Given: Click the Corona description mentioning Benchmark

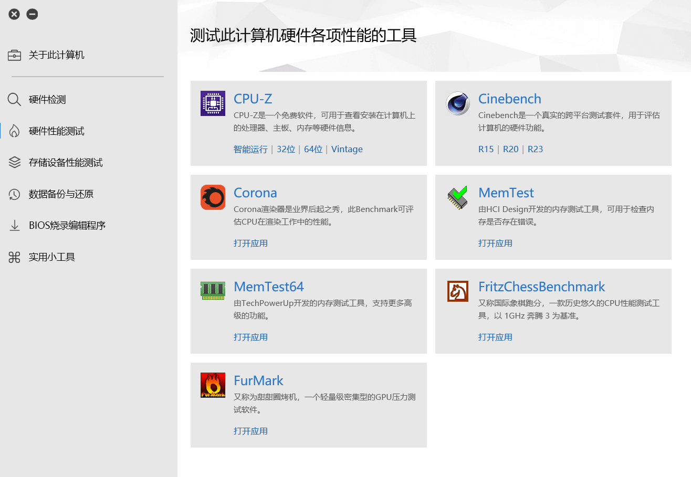Looking at the screenshot, I should (x=324, y=216).
